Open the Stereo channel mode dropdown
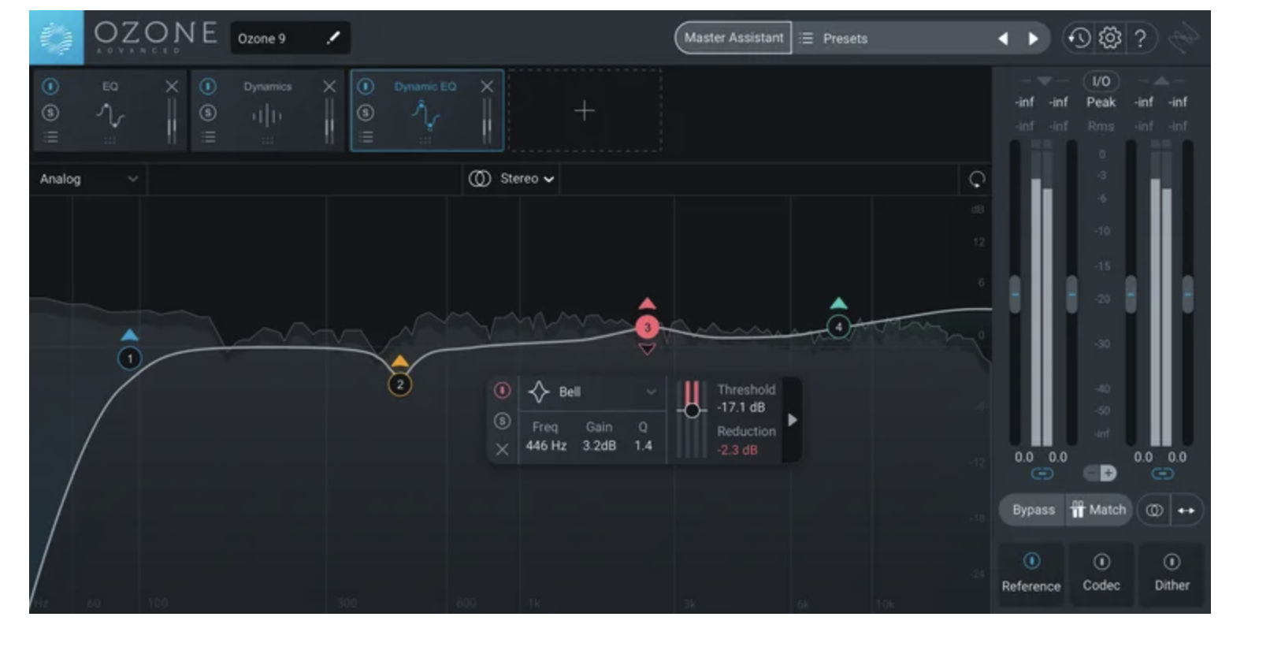This screenshot has width=1270, height=665. (512, 179)
